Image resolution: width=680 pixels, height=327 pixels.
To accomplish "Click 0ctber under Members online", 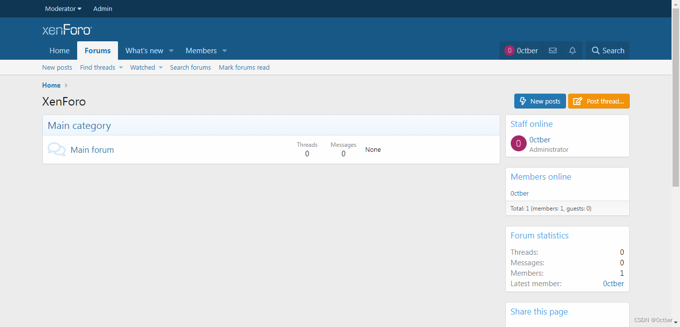I will point(520,193).
